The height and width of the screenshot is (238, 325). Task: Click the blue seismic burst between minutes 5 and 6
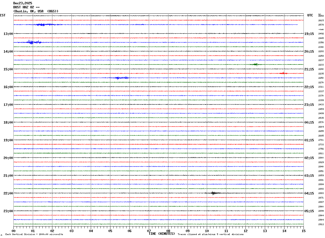point(118,78)
